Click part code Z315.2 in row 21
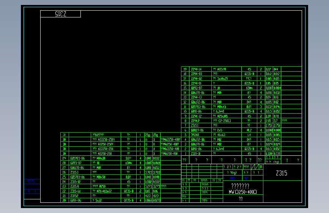Image resolution: width=329 pixels, height=213 pixels. pos(74,196)
